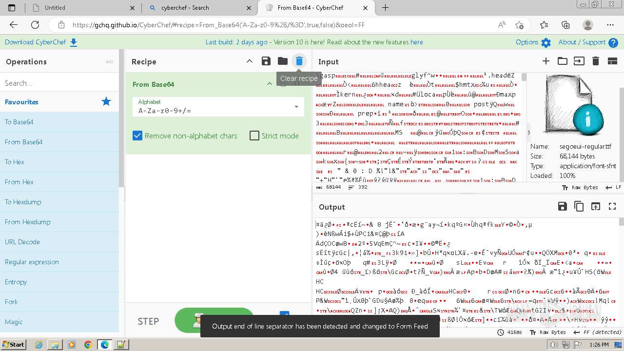Open folder as input

tap(563, 61)
